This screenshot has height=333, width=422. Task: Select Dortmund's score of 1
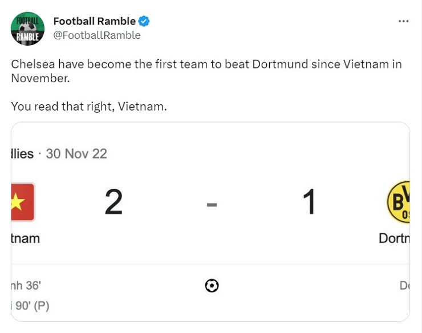coord(309,202)
